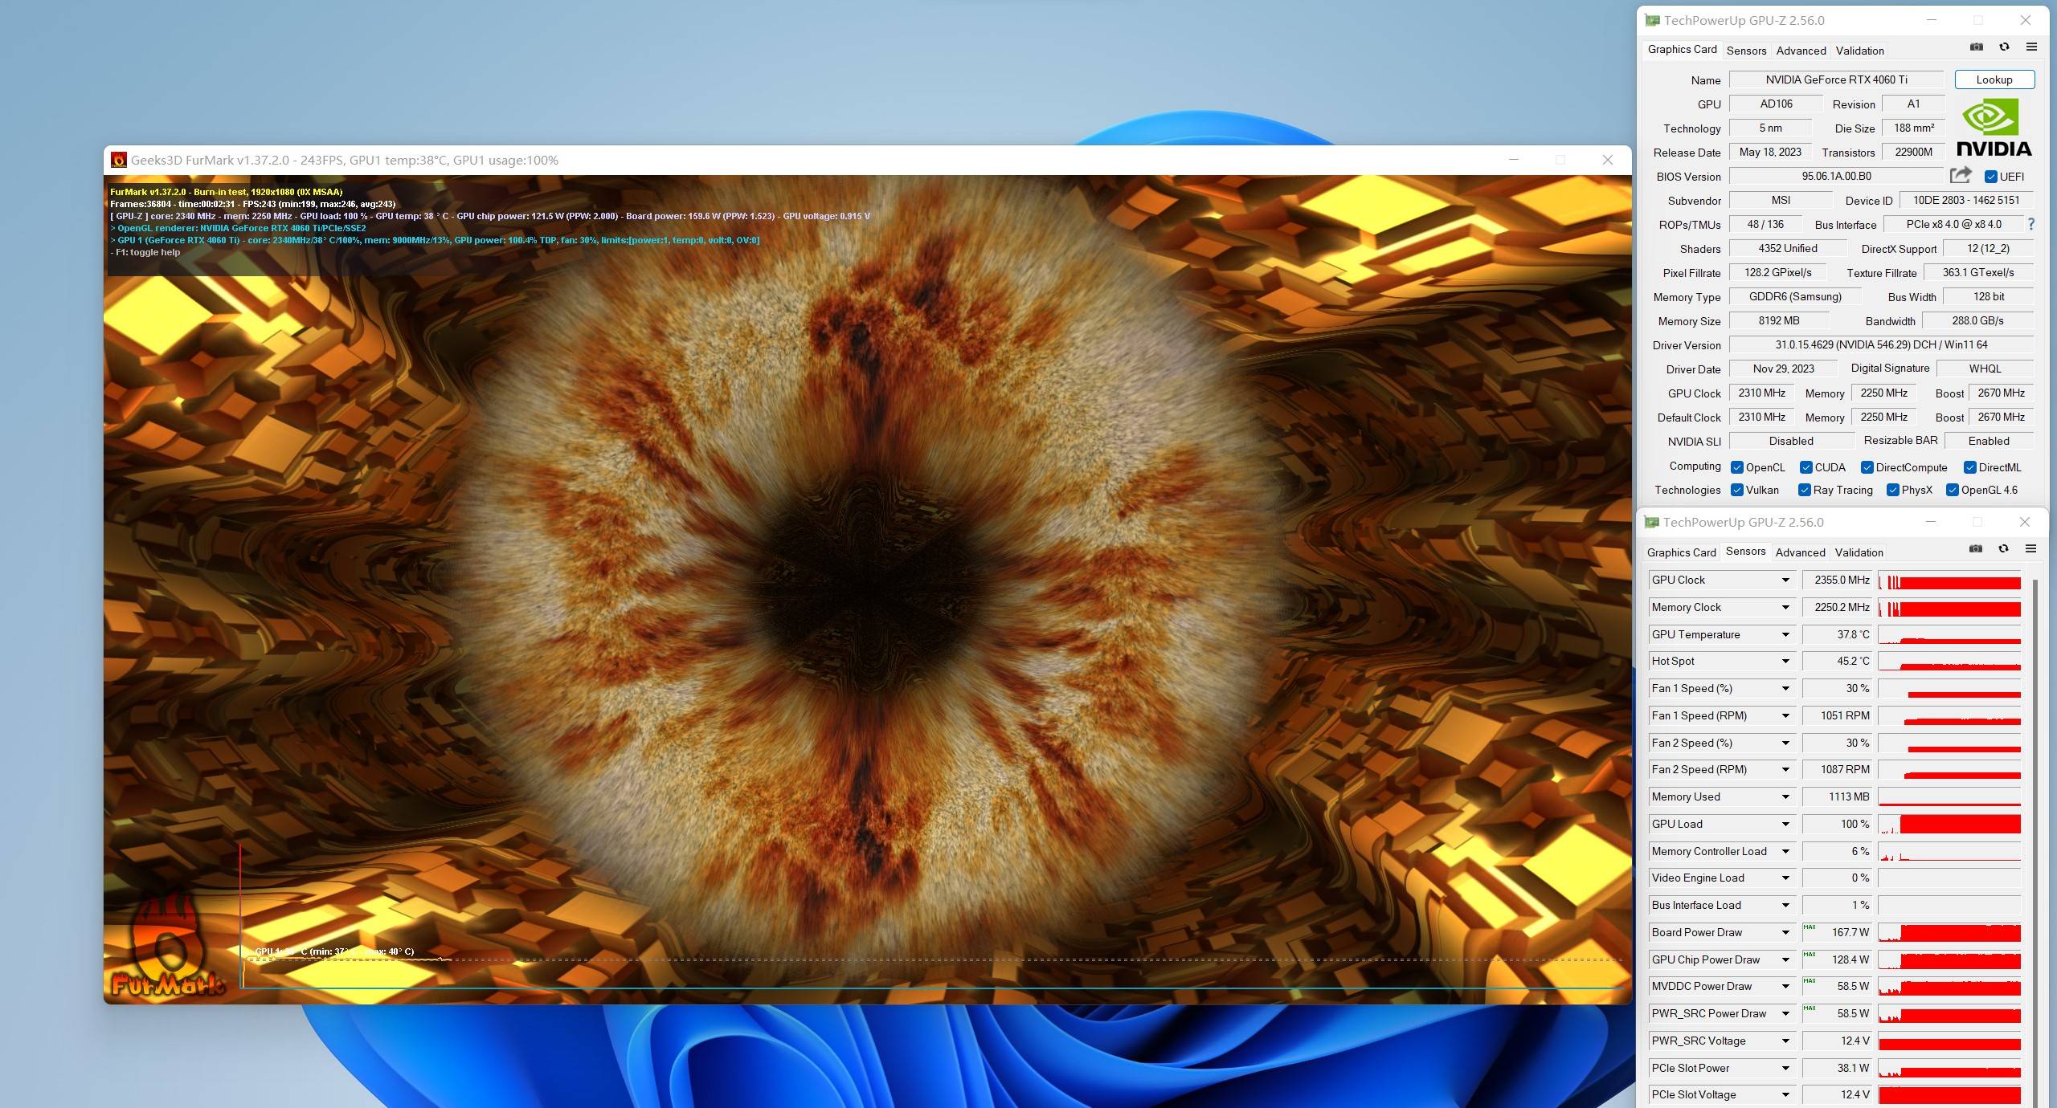Open hamburger menu in Sensors GPU-Z window
Screen dimensions: 2057x1108
[x=2030, y=549]
